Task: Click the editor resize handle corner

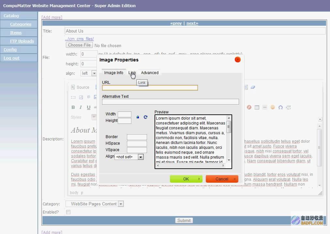Action: (x=320, y=193)
